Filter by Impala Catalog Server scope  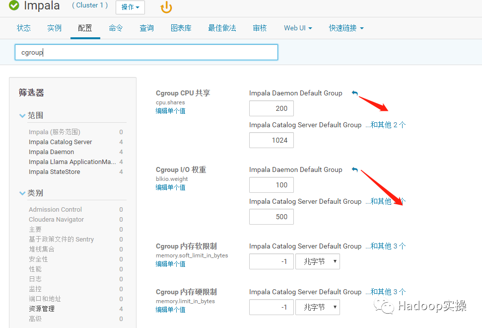pyautogui.click(x=60, y=142)
